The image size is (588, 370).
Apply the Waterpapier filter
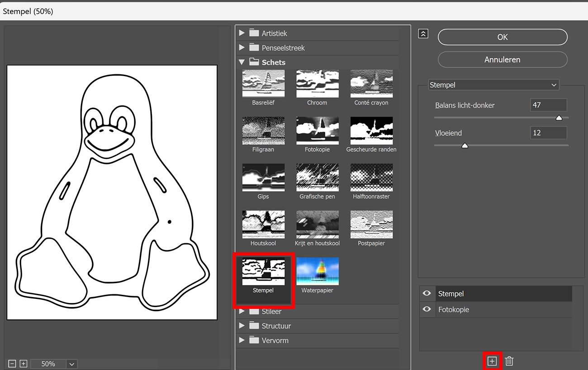pyautogui.click(x=317, y=271)
